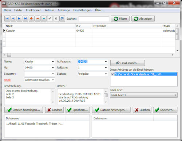The height and width of the screenshot is (141, 182).
Task: Open the Funktionen menu
Action: pos(33,10)
